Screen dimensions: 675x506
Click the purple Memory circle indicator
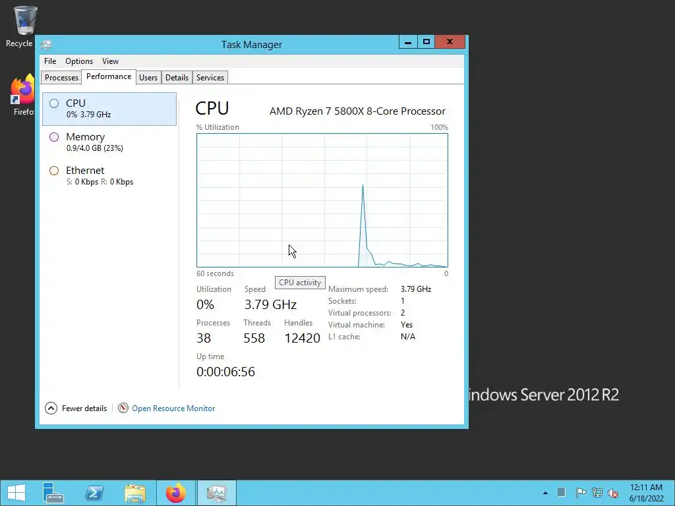(54, 137)
